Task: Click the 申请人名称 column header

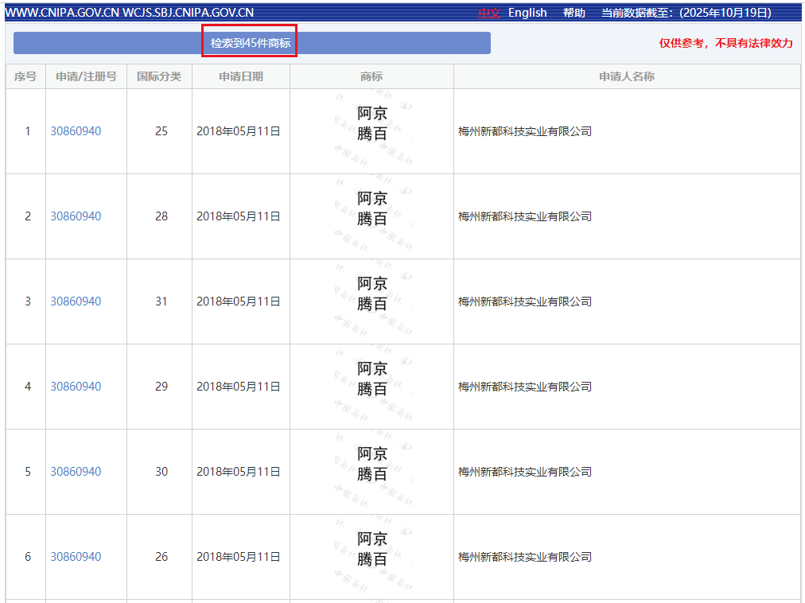Action: tap(627, 76)
